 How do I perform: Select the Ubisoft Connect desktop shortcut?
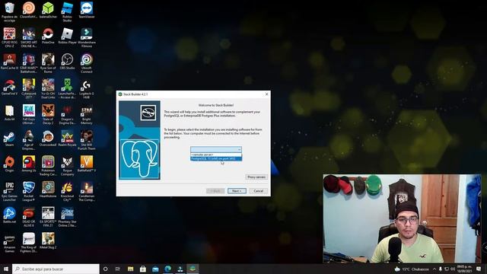pyautogui.click(x=87, y=63)
